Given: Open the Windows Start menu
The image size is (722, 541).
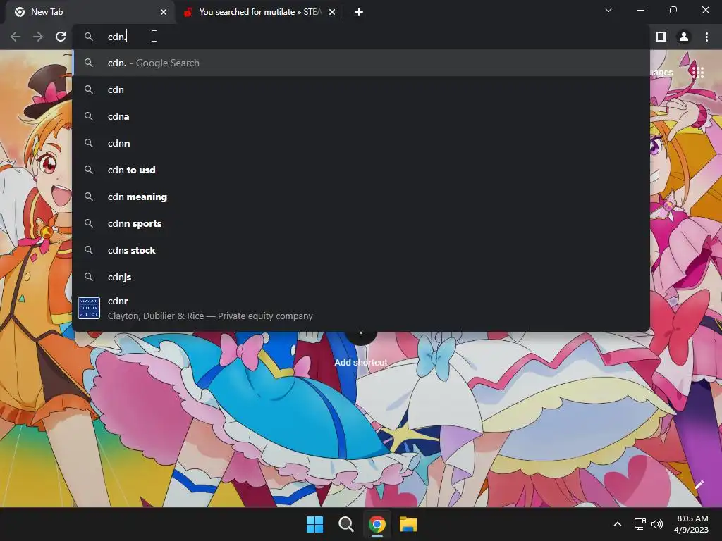Looking at the screenshot, I should pos(315,524).
